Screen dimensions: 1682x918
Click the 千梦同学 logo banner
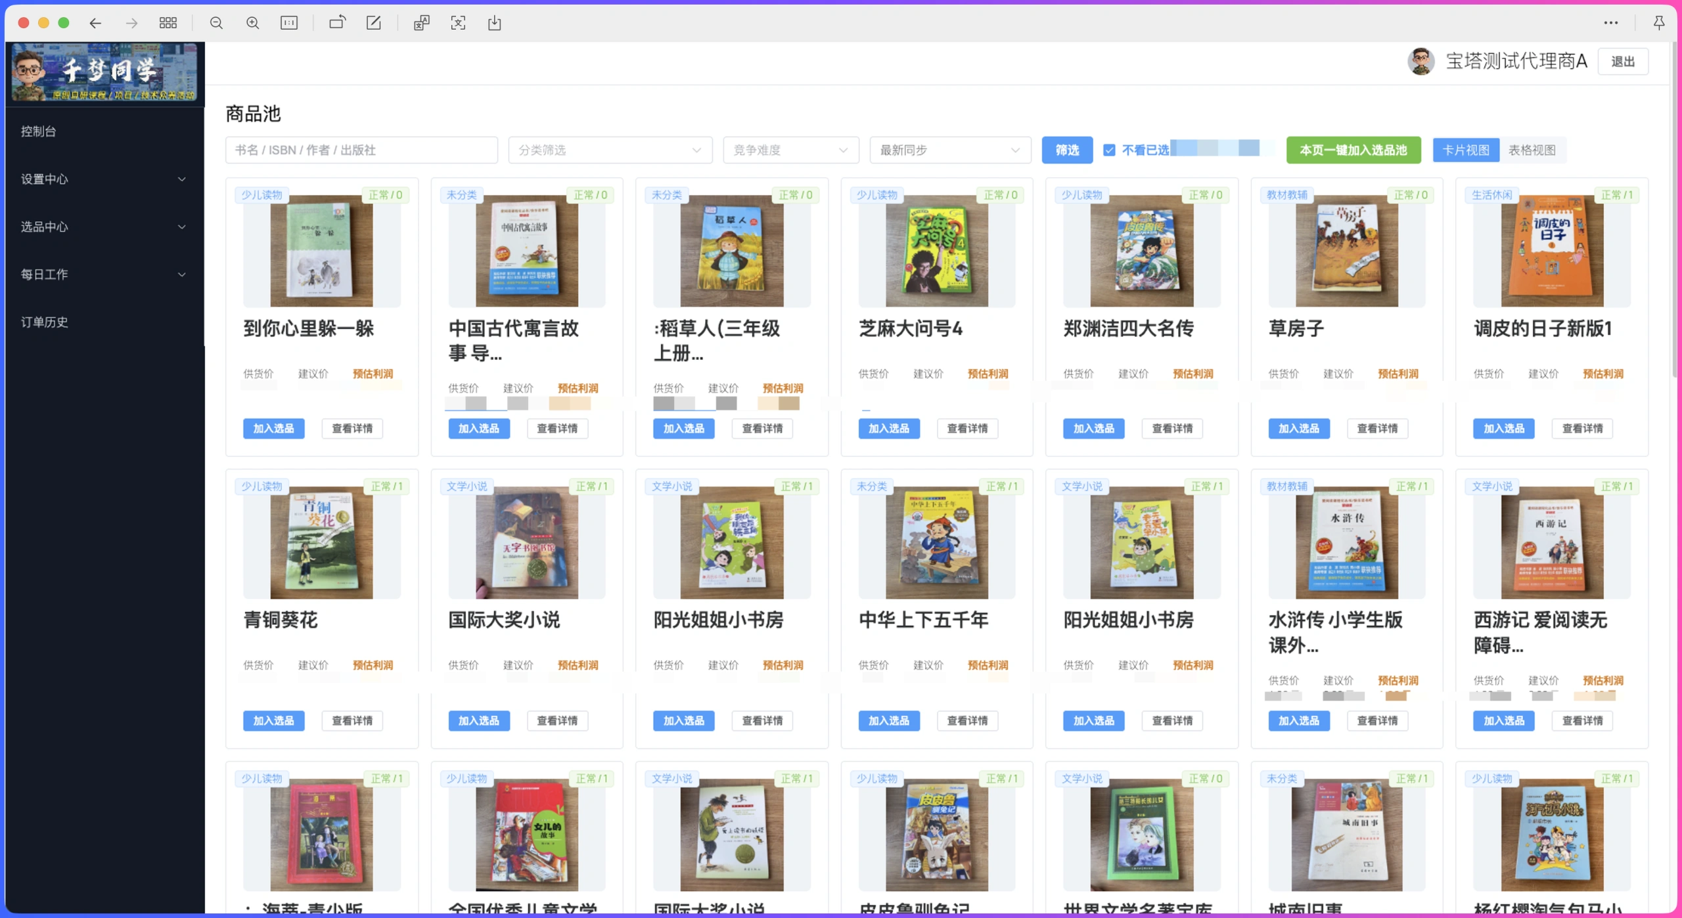tap(104, 72)
